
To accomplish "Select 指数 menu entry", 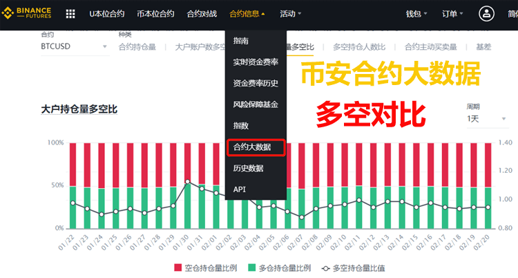I will point(240,125).
